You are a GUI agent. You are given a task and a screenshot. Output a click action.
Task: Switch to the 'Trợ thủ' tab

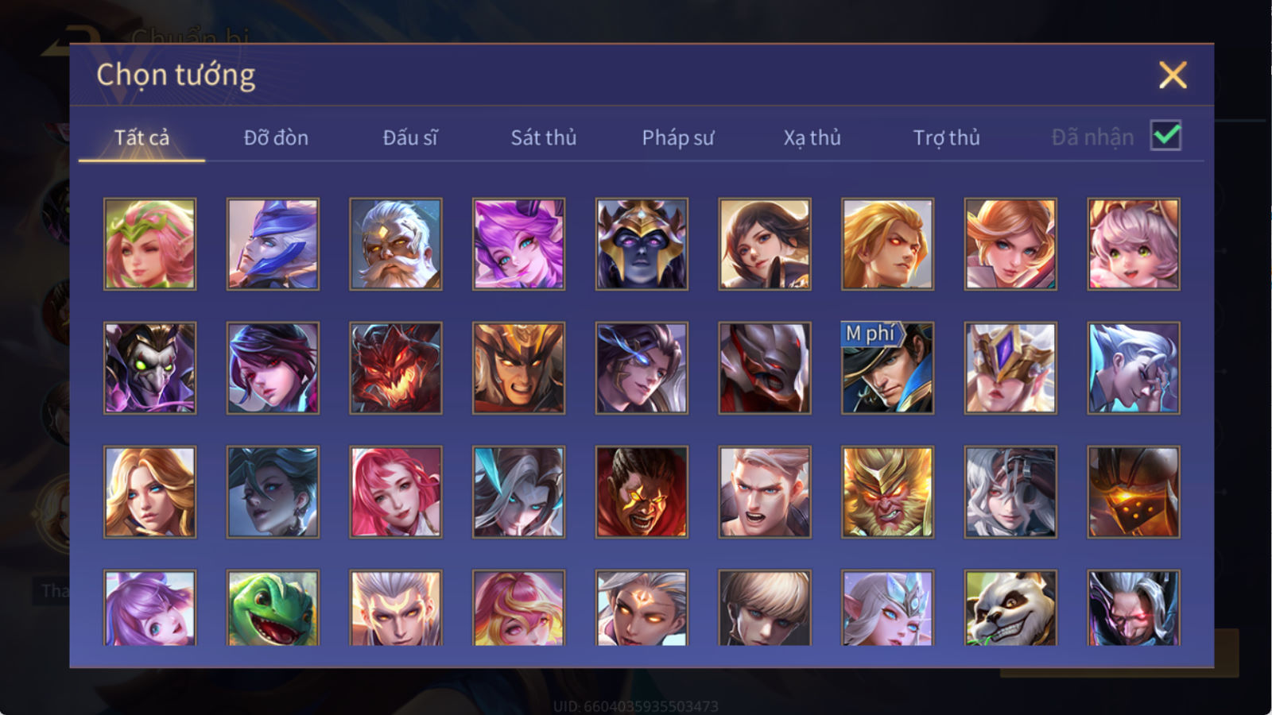tap(946, 137)
